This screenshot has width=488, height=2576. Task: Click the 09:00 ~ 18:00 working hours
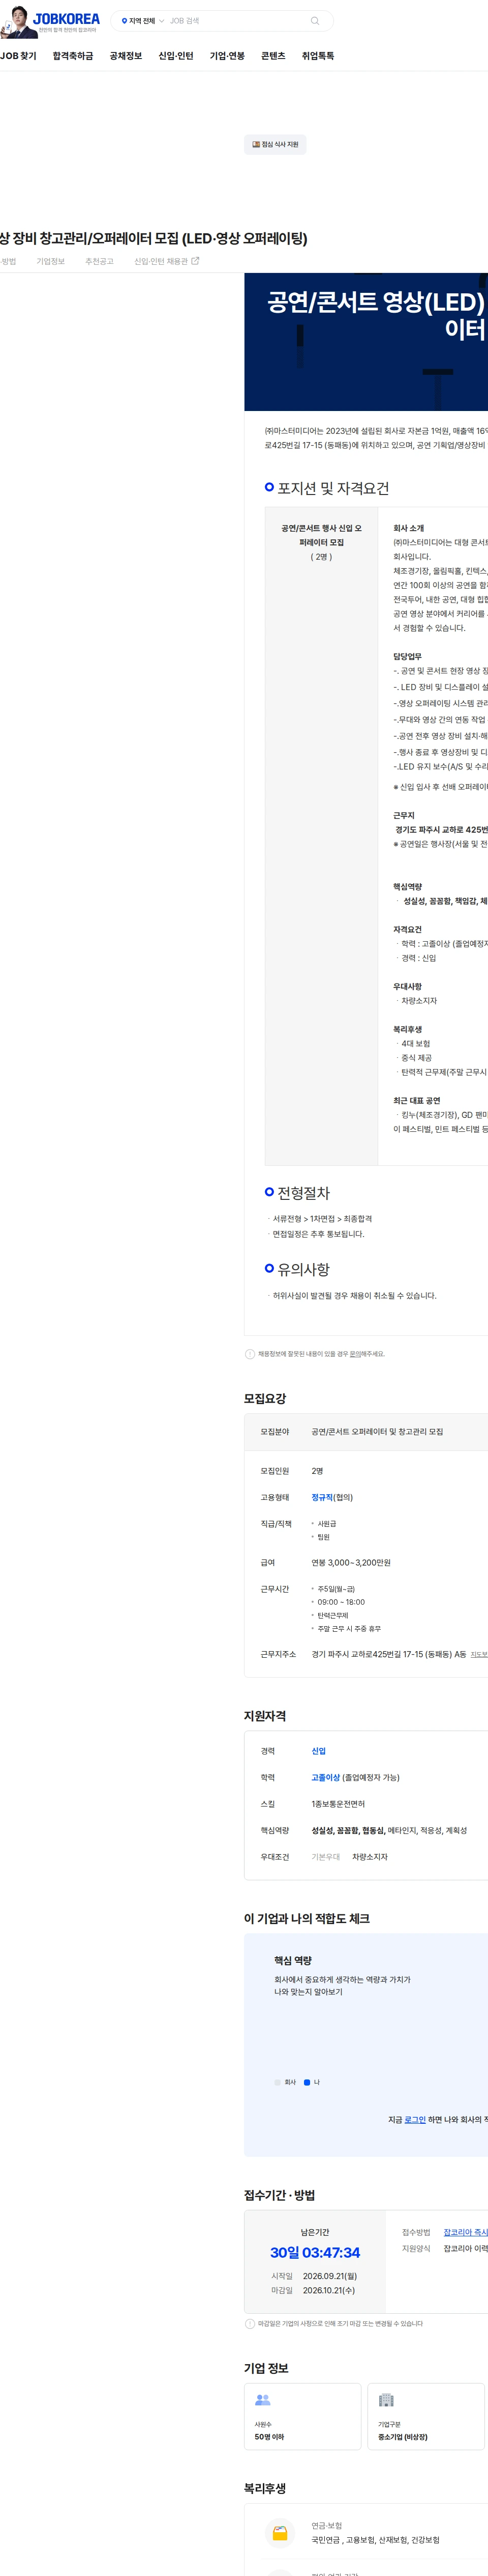pos(341,1601)
